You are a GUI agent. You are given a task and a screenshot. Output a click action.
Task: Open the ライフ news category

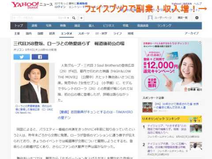click(x=117, y=34)
